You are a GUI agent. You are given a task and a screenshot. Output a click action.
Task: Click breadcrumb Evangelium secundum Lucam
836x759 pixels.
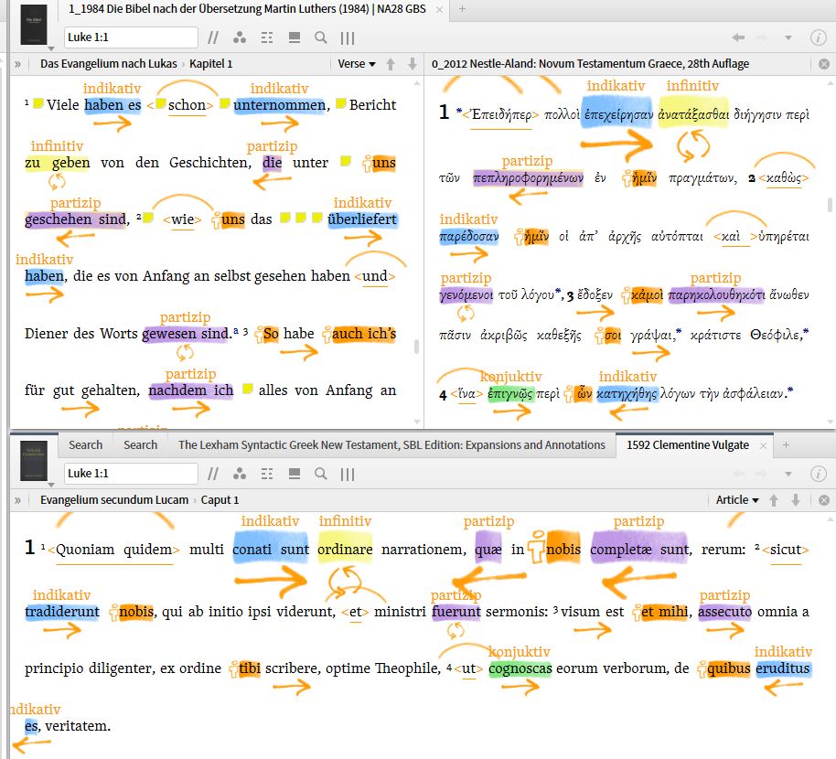pyautogui.click(x=114, y=500)
